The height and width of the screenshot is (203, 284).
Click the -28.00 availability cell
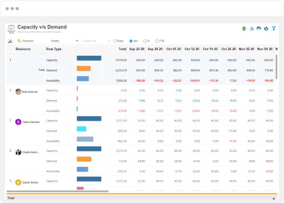pos(269,171)
